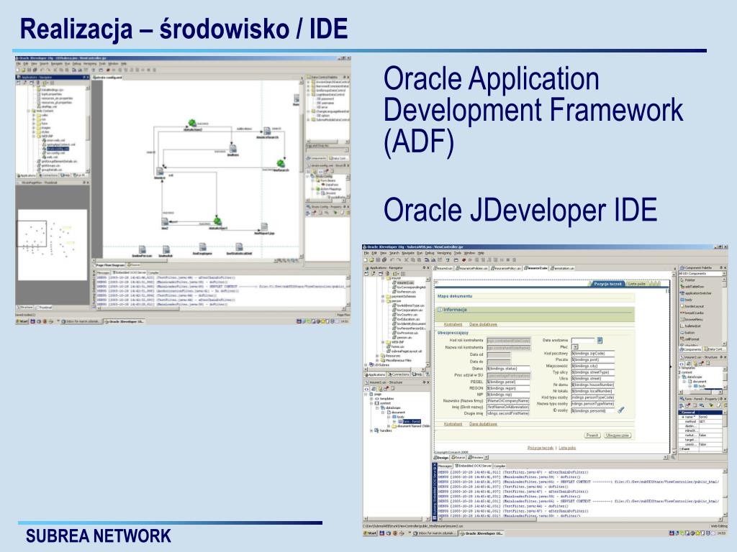The height and width of the screenshot is (552, 737).
Task: Select struts-config.xml in upper window navigator
Action: (x=58, y=149)
